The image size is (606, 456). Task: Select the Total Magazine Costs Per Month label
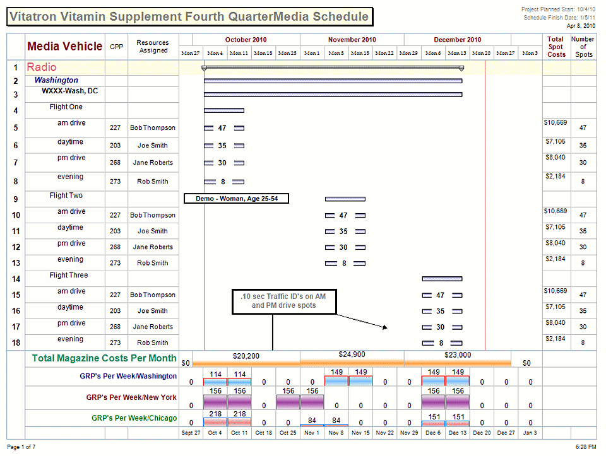104,359
